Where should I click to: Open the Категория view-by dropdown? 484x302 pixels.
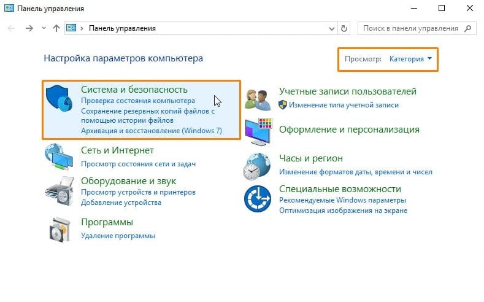pyautogui.click(x=410, y=59)
